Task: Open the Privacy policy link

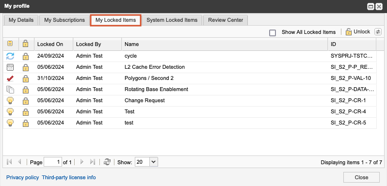Action: [23, 177]
